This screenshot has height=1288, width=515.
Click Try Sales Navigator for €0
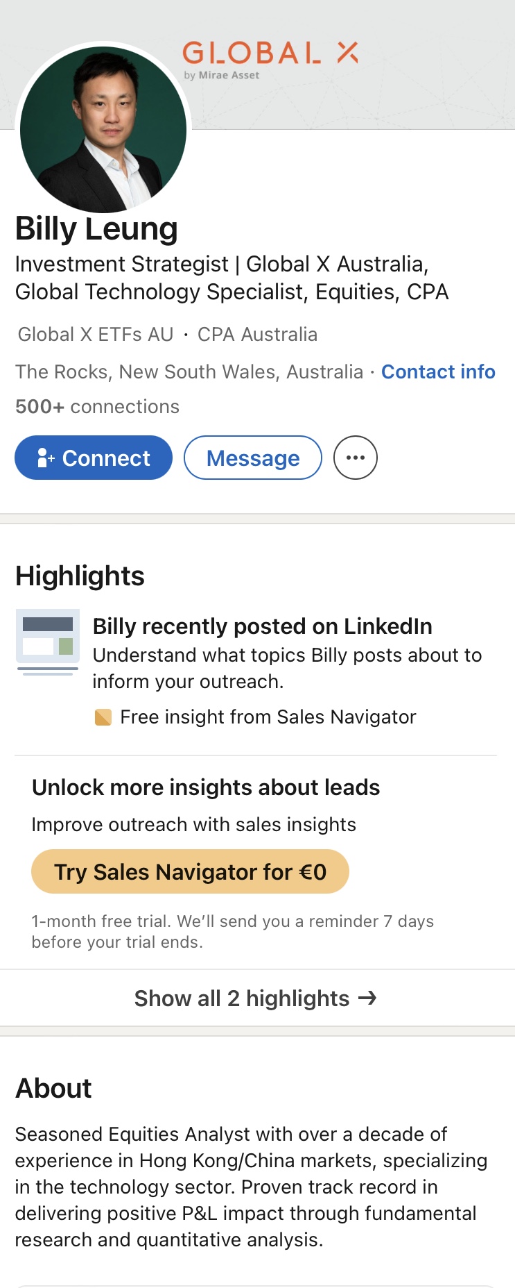(190, 871)
